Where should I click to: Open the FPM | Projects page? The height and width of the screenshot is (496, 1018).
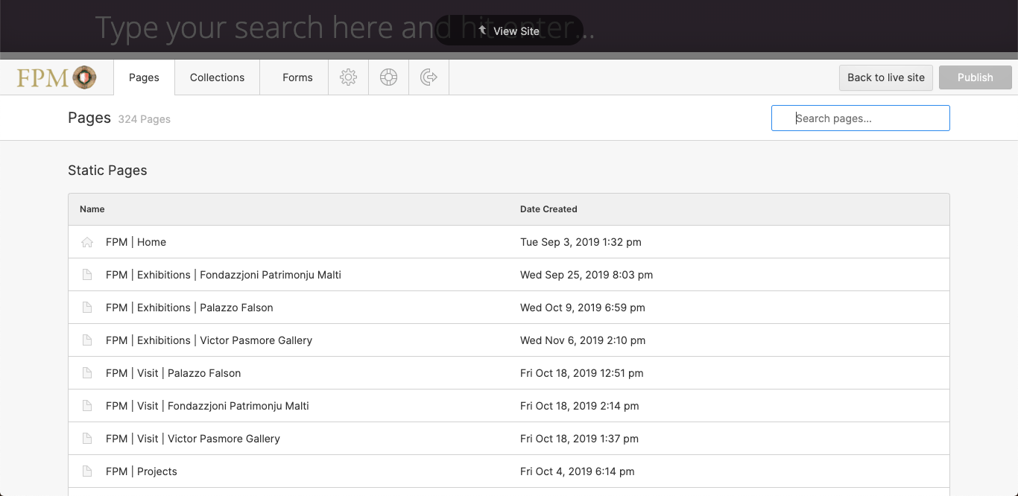click(142, 471)
